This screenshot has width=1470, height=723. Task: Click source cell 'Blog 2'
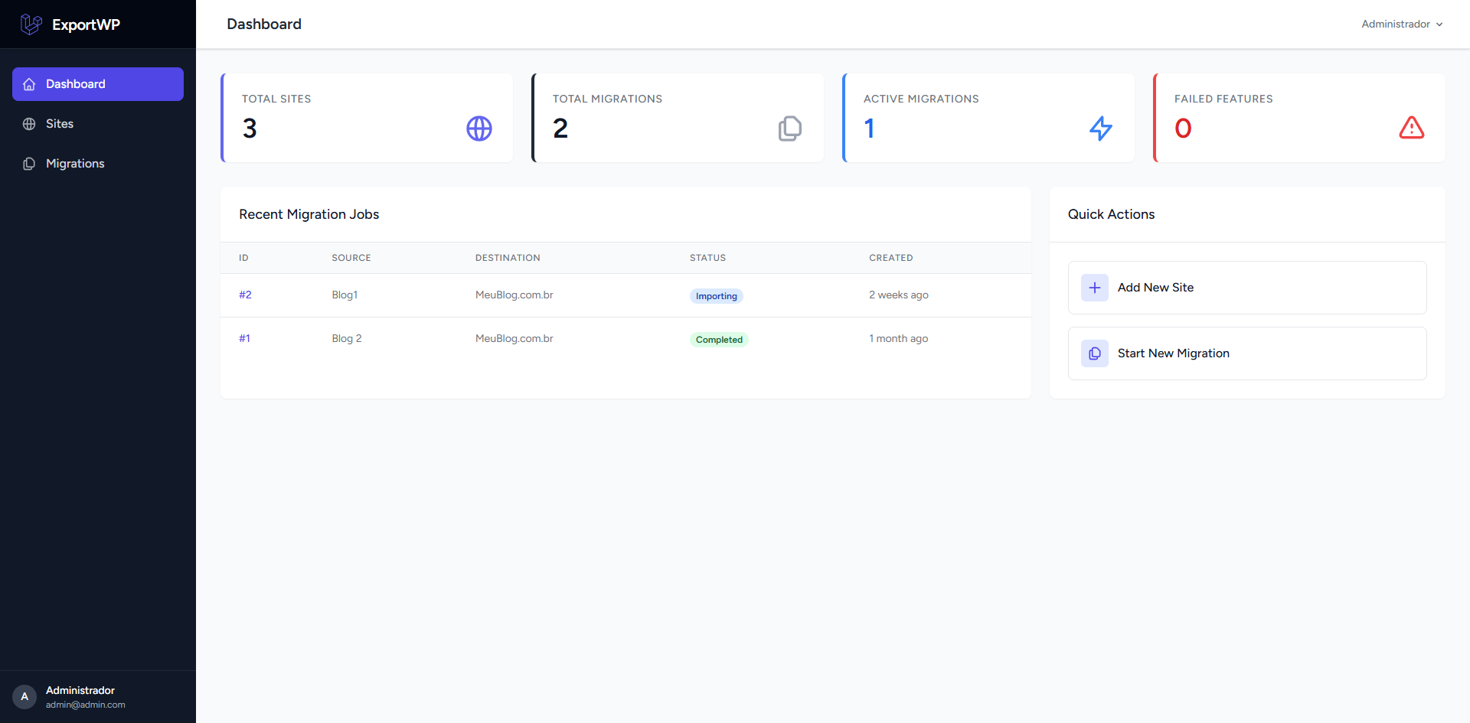click(x=347, y=339)
